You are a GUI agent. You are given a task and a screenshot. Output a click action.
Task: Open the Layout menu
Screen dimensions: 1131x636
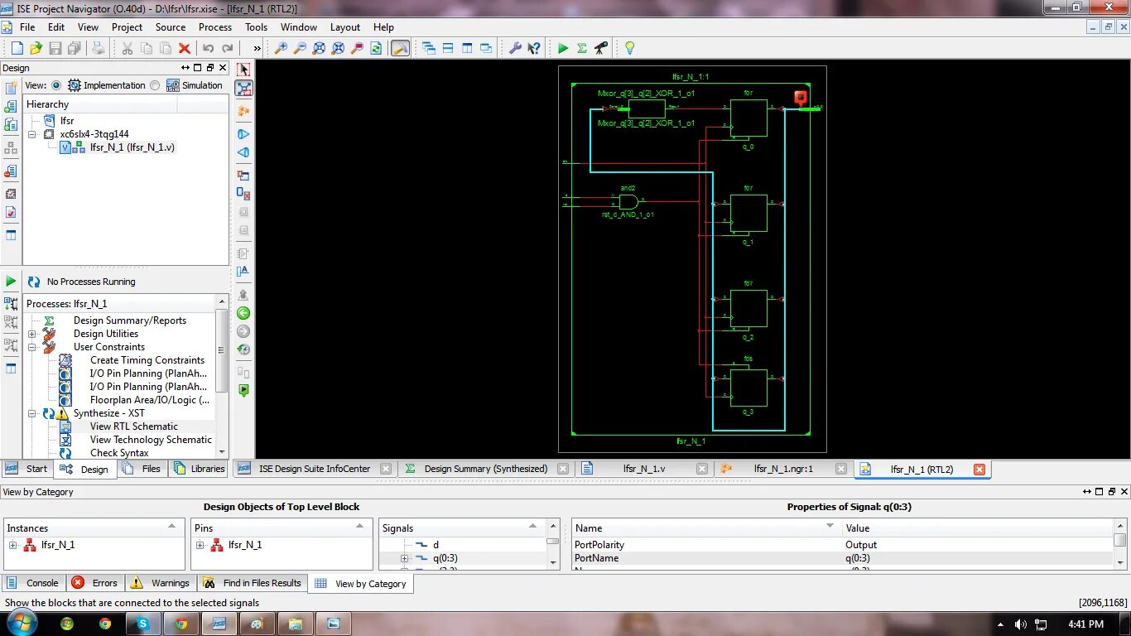pyautogui.click(x=345, y=26)
